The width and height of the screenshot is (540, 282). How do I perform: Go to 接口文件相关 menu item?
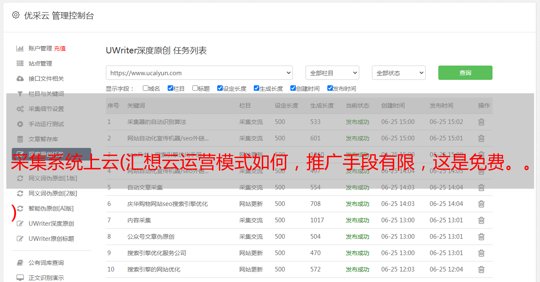pos(46,79)
